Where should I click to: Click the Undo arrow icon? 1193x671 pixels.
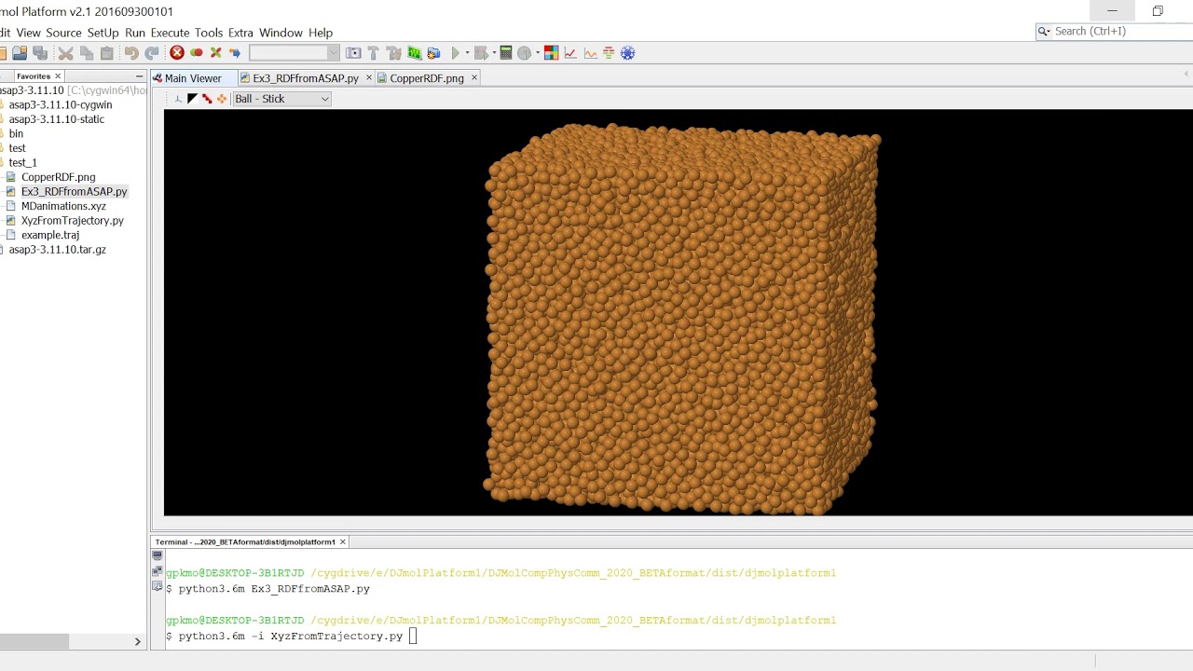(x=131, y=53)
